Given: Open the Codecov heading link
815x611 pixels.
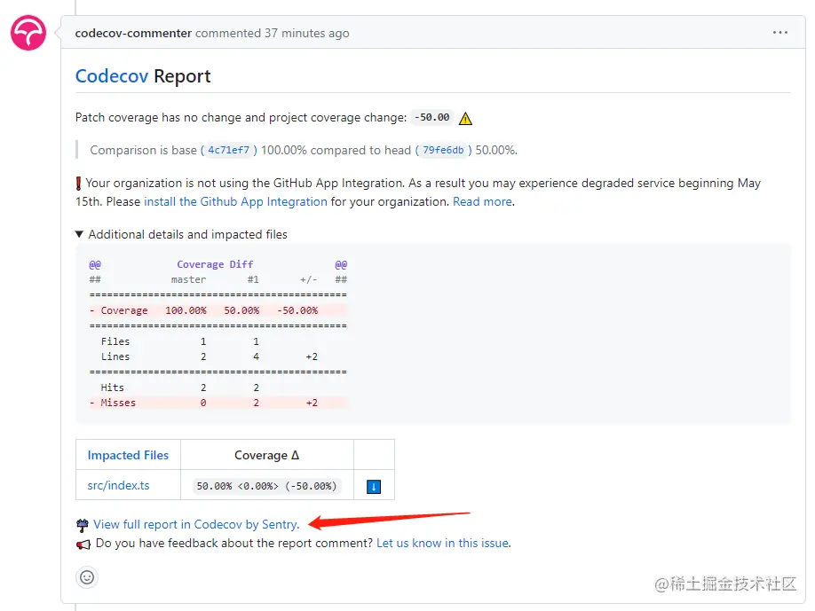Looking at the screenshot, I should click(x=112, y=76).
